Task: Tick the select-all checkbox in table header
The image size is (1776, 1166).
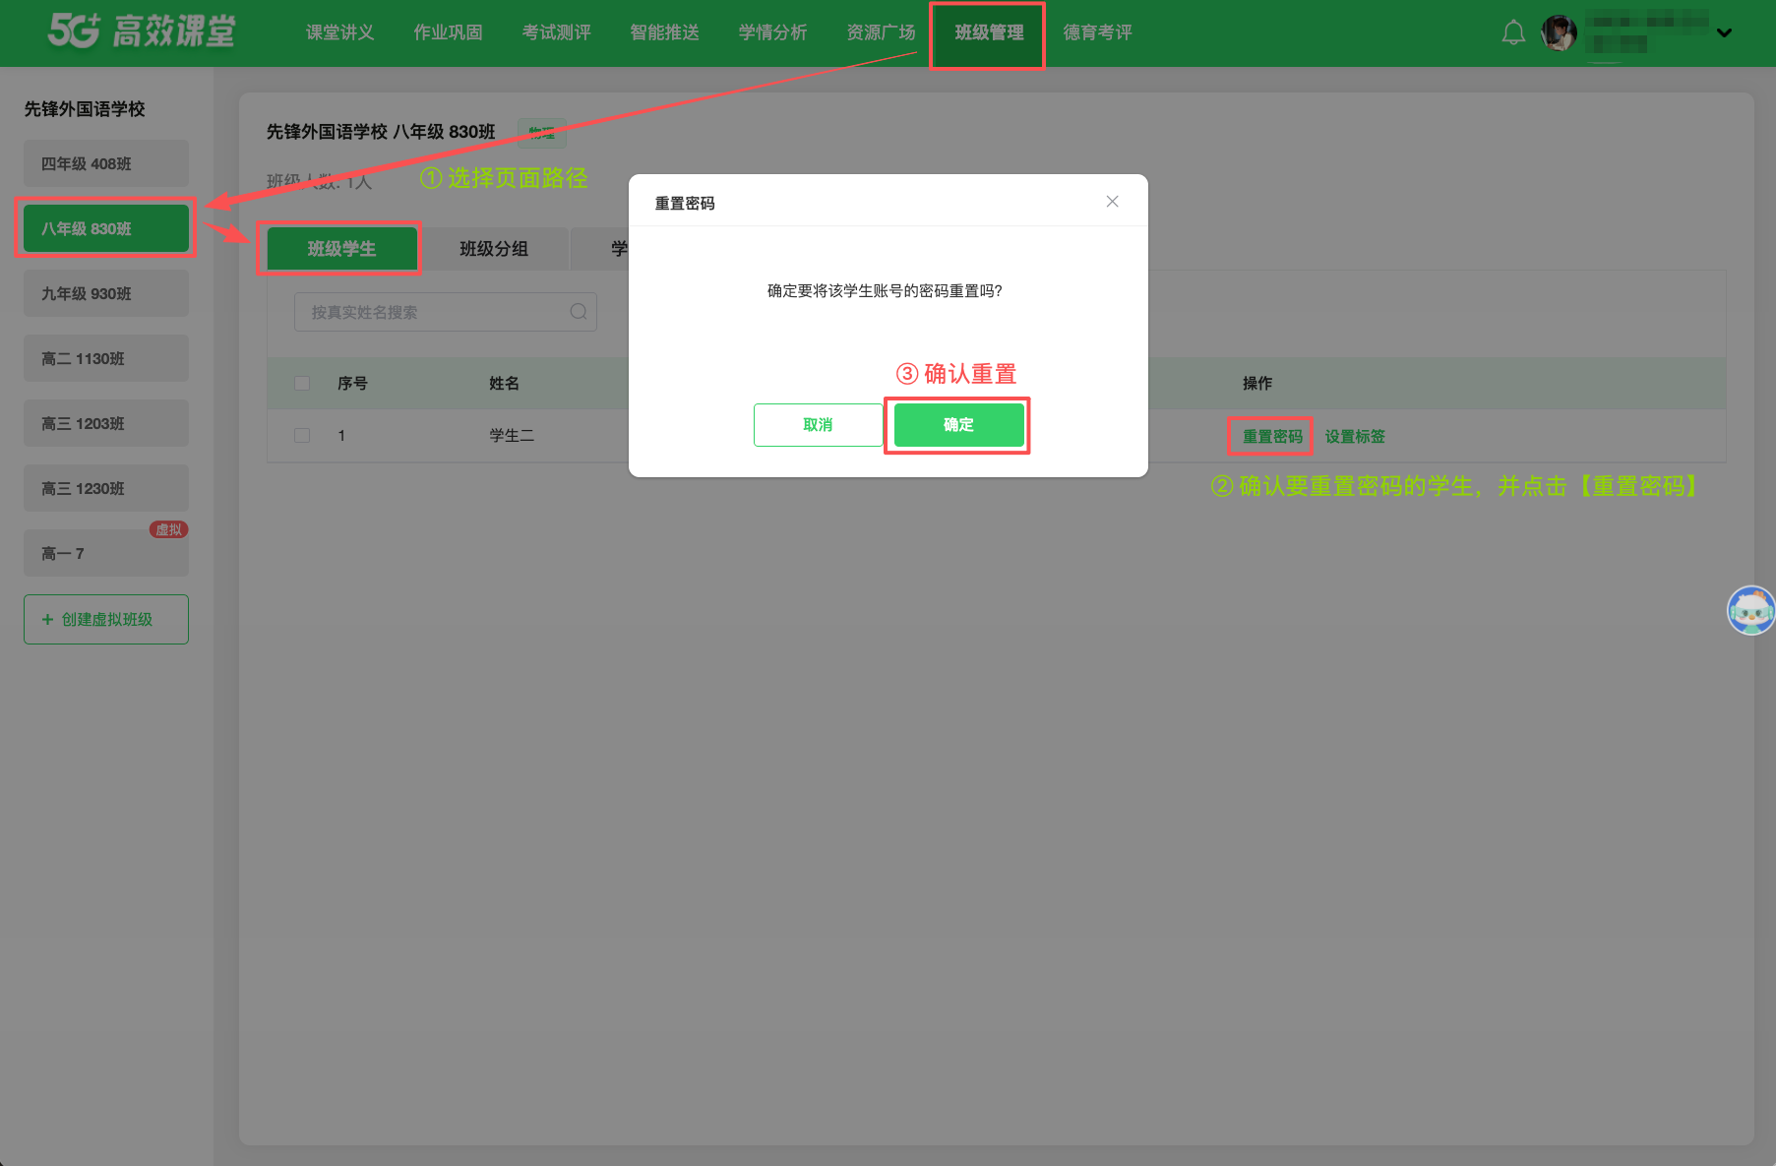Action: [302, 384]
